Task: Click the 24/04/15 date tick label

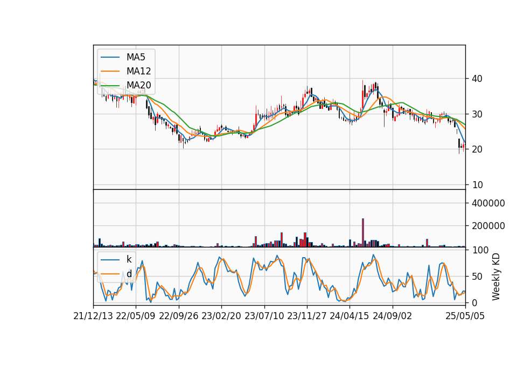Action: pos(350,316)
